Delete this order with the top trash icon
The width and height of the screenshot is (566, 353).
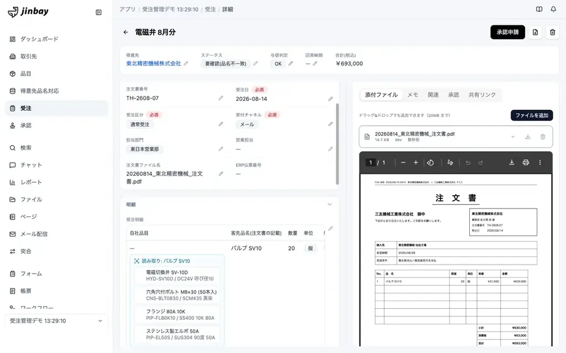coord(552,33)
